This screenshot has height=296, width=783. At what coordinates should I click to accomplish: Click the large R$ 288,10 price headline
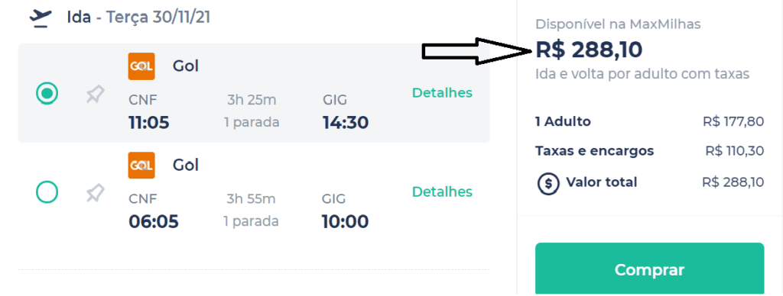point(590,50)
